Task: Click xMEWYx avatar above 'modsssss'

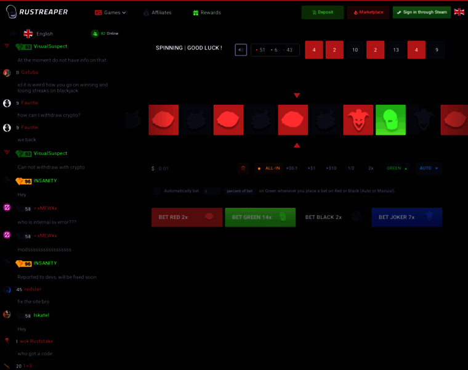Action: point(7,234)
